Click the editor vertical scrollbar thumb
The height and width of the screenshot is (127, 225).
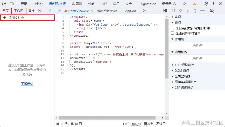[x=167, y=49]
